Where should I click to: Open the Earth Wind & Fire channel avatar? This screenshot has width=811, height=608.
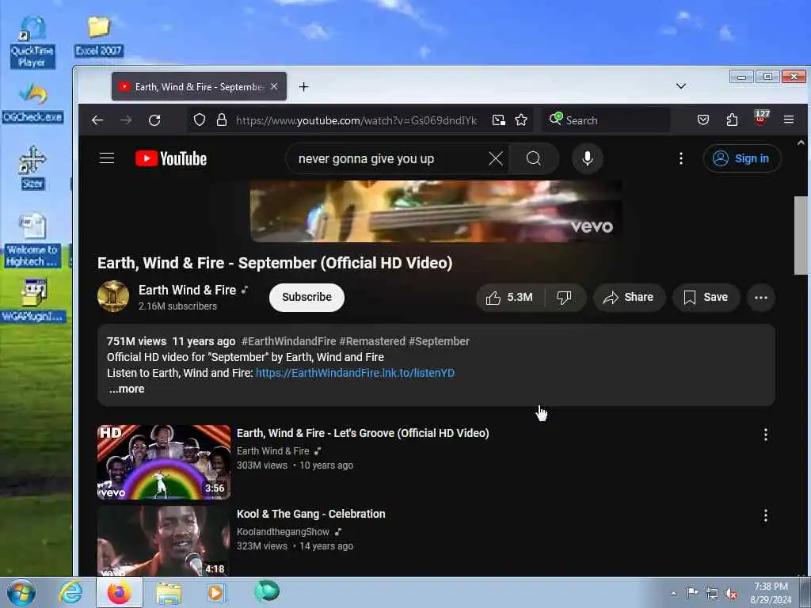tap(113, 296)
